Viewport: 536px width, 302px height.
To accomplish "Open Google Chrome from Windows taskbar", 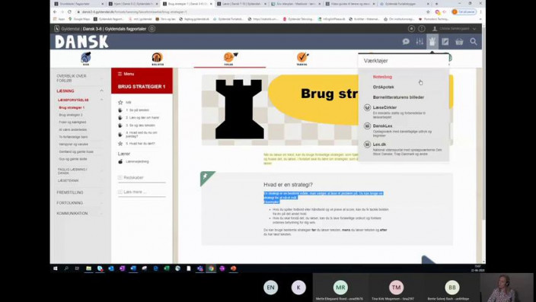I will pos(211,269).
